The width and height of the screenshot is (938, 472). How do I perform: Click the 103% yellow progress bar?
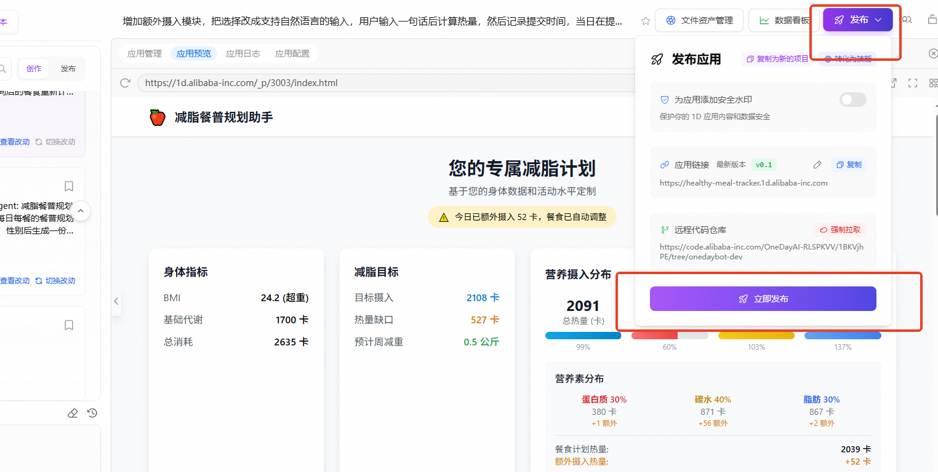coord(756,336)
